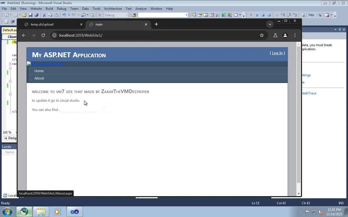Open the browser three-dot menu
Image resolution: width=348 pixels, height=217 pixels.
tap(295, 35)
